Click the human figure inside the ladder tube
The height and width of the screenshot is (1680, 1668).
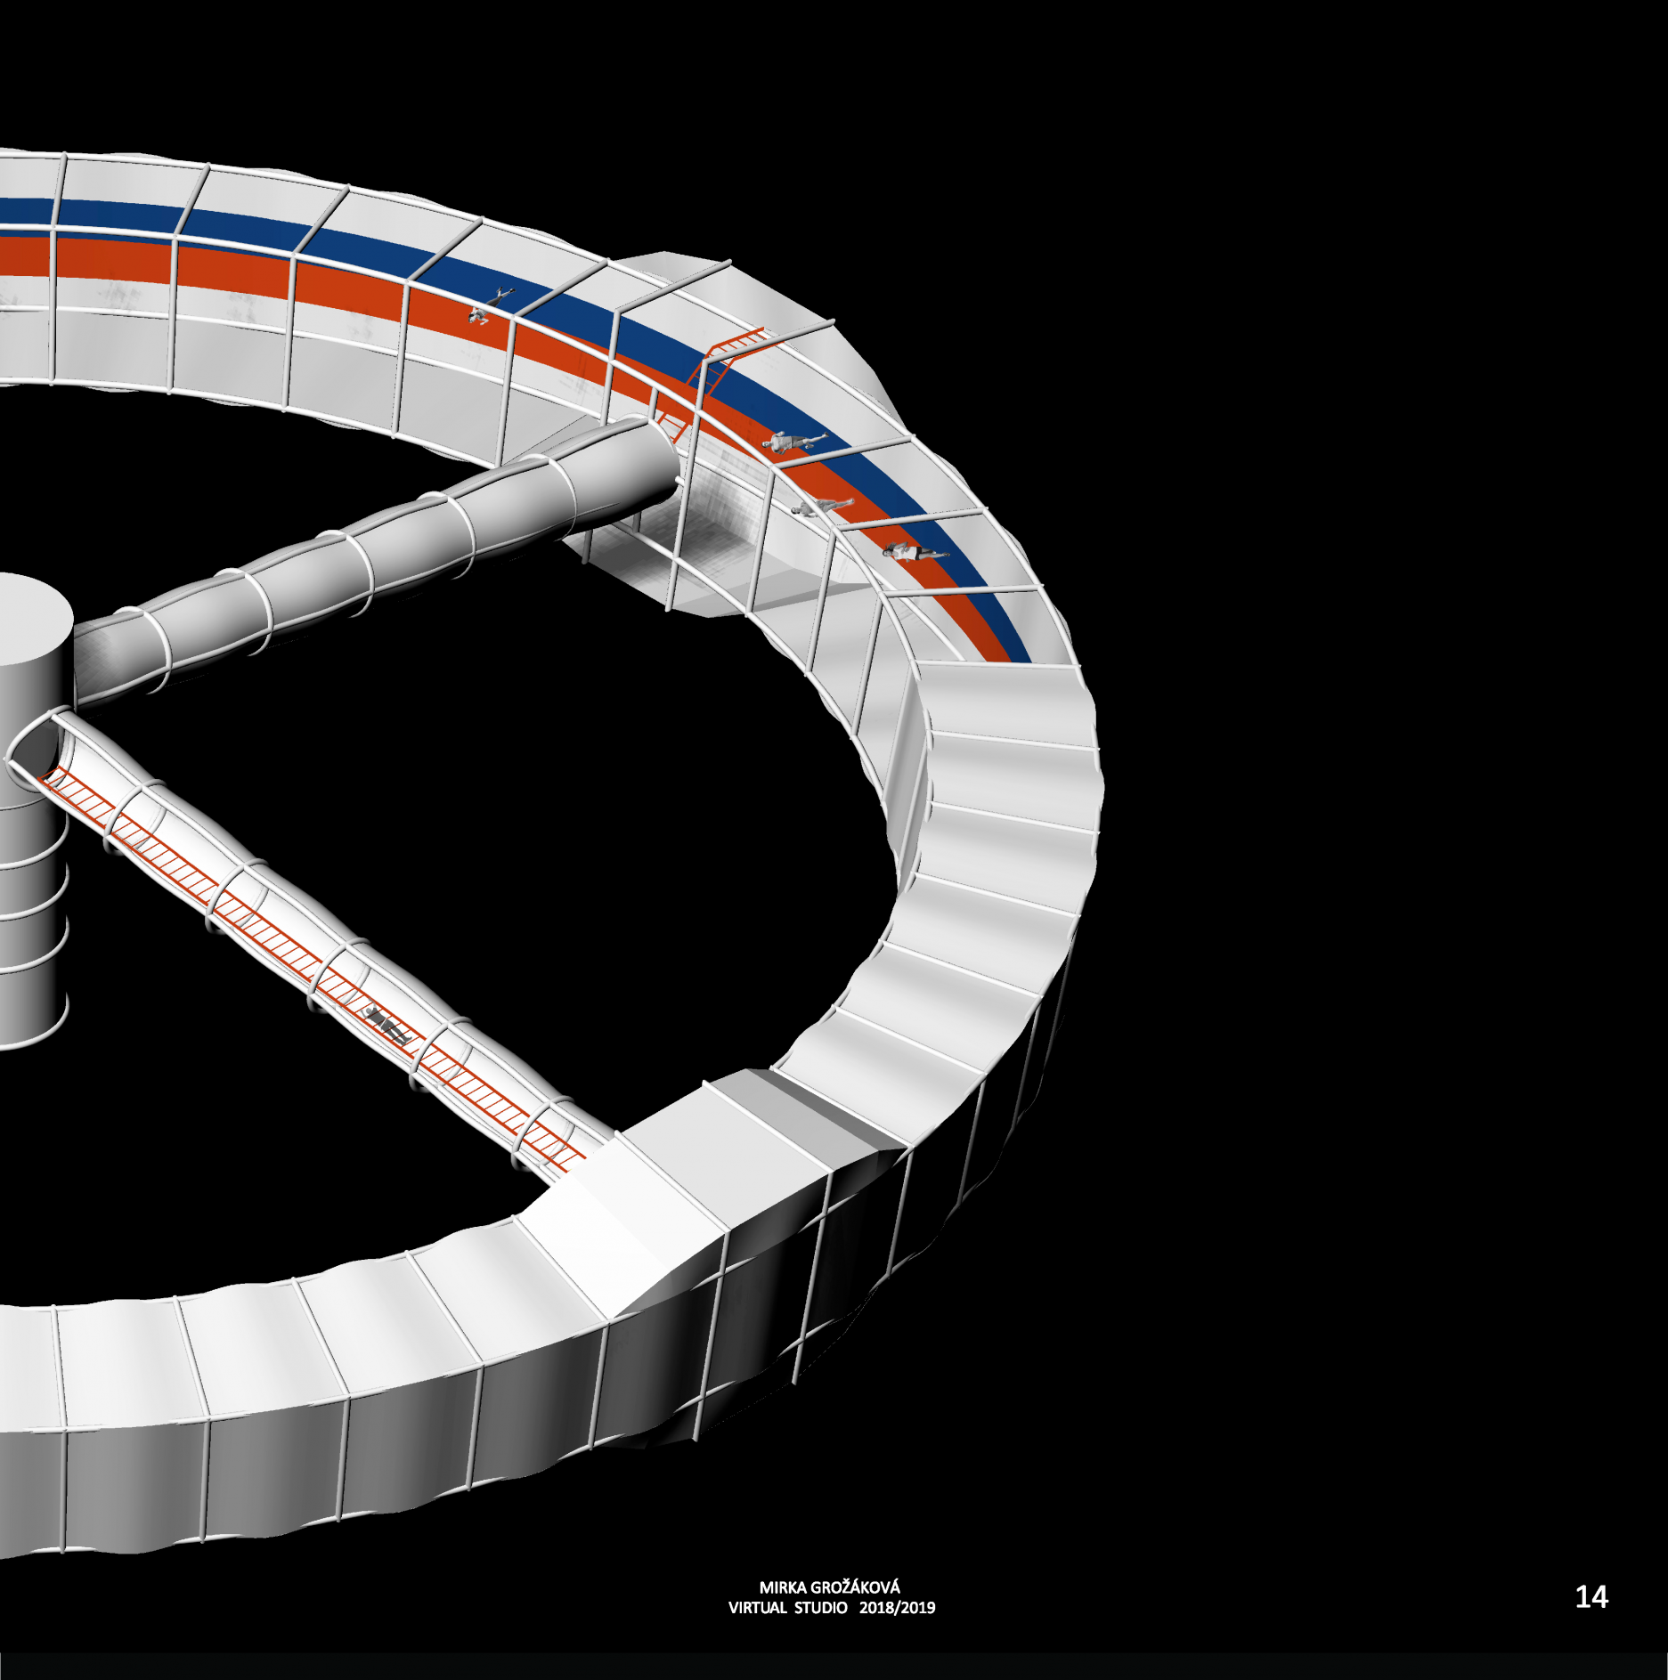pyautogui.click(x=388, y=1023)
